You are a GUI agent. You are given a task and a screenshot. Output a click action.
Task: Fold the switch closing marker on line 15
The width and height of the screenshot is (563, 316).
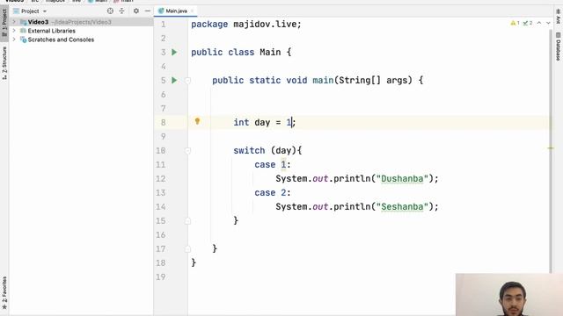[187, 221]
